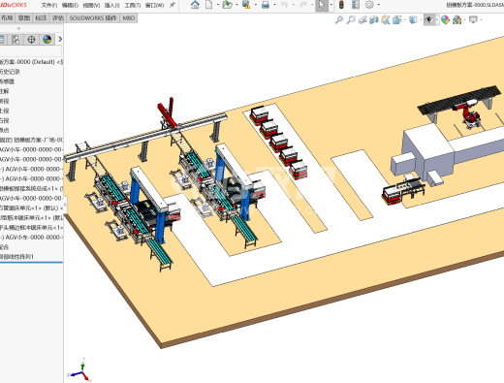Select the Zoom to Area tool
This screenshot has width=504, height=383.
351,20
